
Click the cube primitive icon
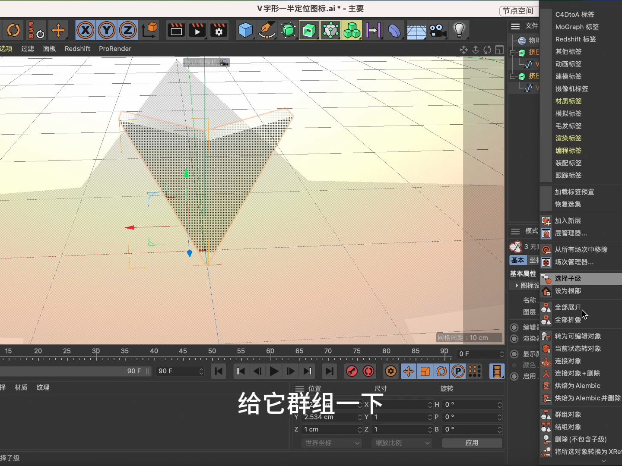point(245,30)
